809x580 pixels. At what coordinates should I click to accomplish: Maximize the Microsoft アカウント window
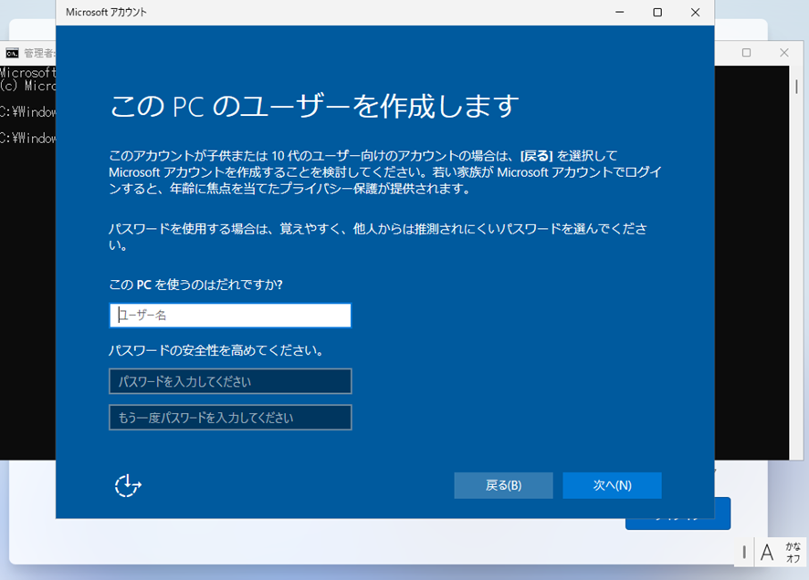coord(657,13)
